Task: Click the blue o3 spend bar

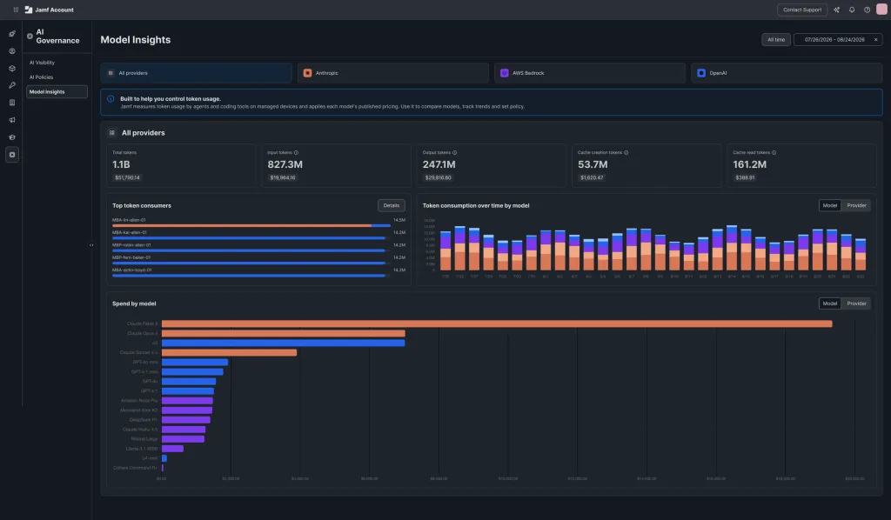Action: coord(283,343)
